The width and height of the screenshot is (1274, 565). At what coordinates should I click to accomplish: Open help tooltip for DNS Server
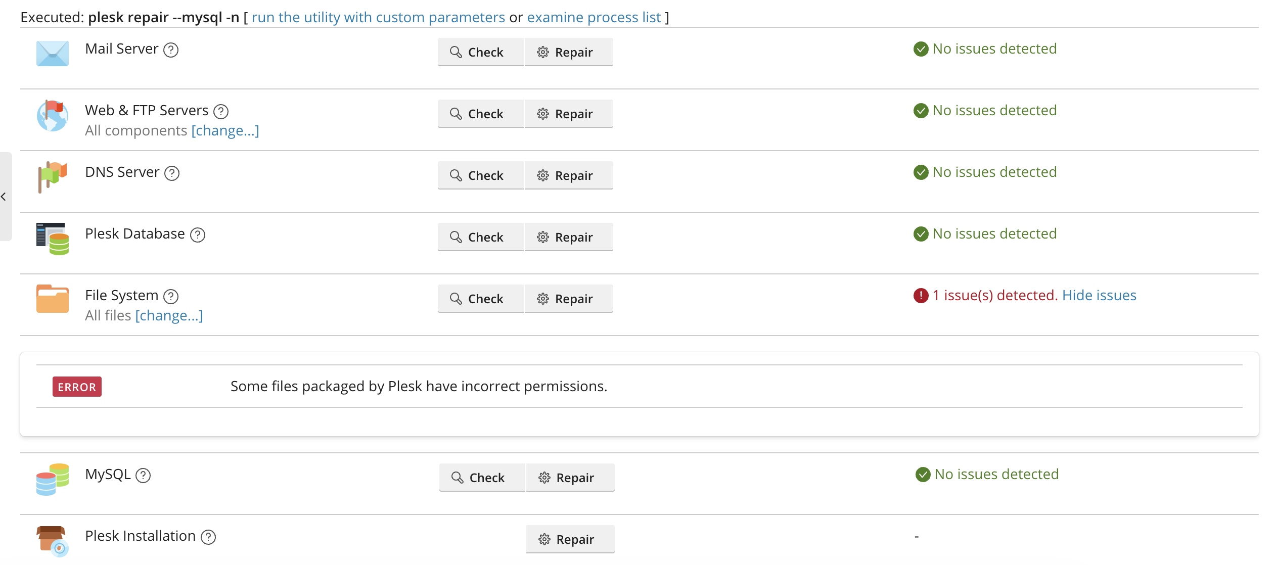click(172, 173)
